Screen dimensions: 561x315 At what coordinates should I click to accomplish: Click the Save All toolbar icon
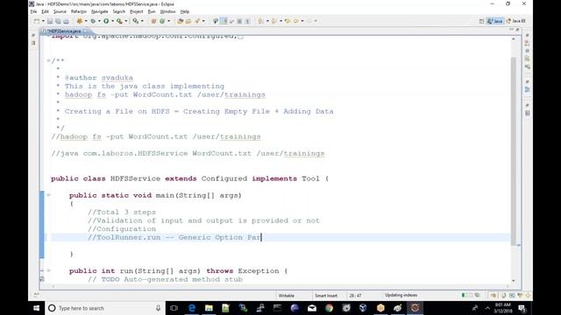58,21
